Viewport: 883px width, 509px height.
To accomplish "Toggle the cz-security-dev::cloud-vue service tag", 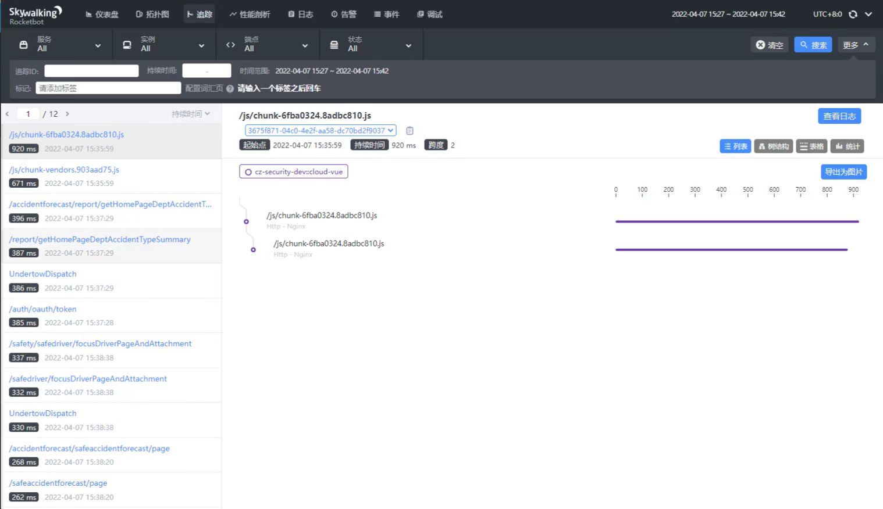I will pyautogui.click(x=294, y=172).
